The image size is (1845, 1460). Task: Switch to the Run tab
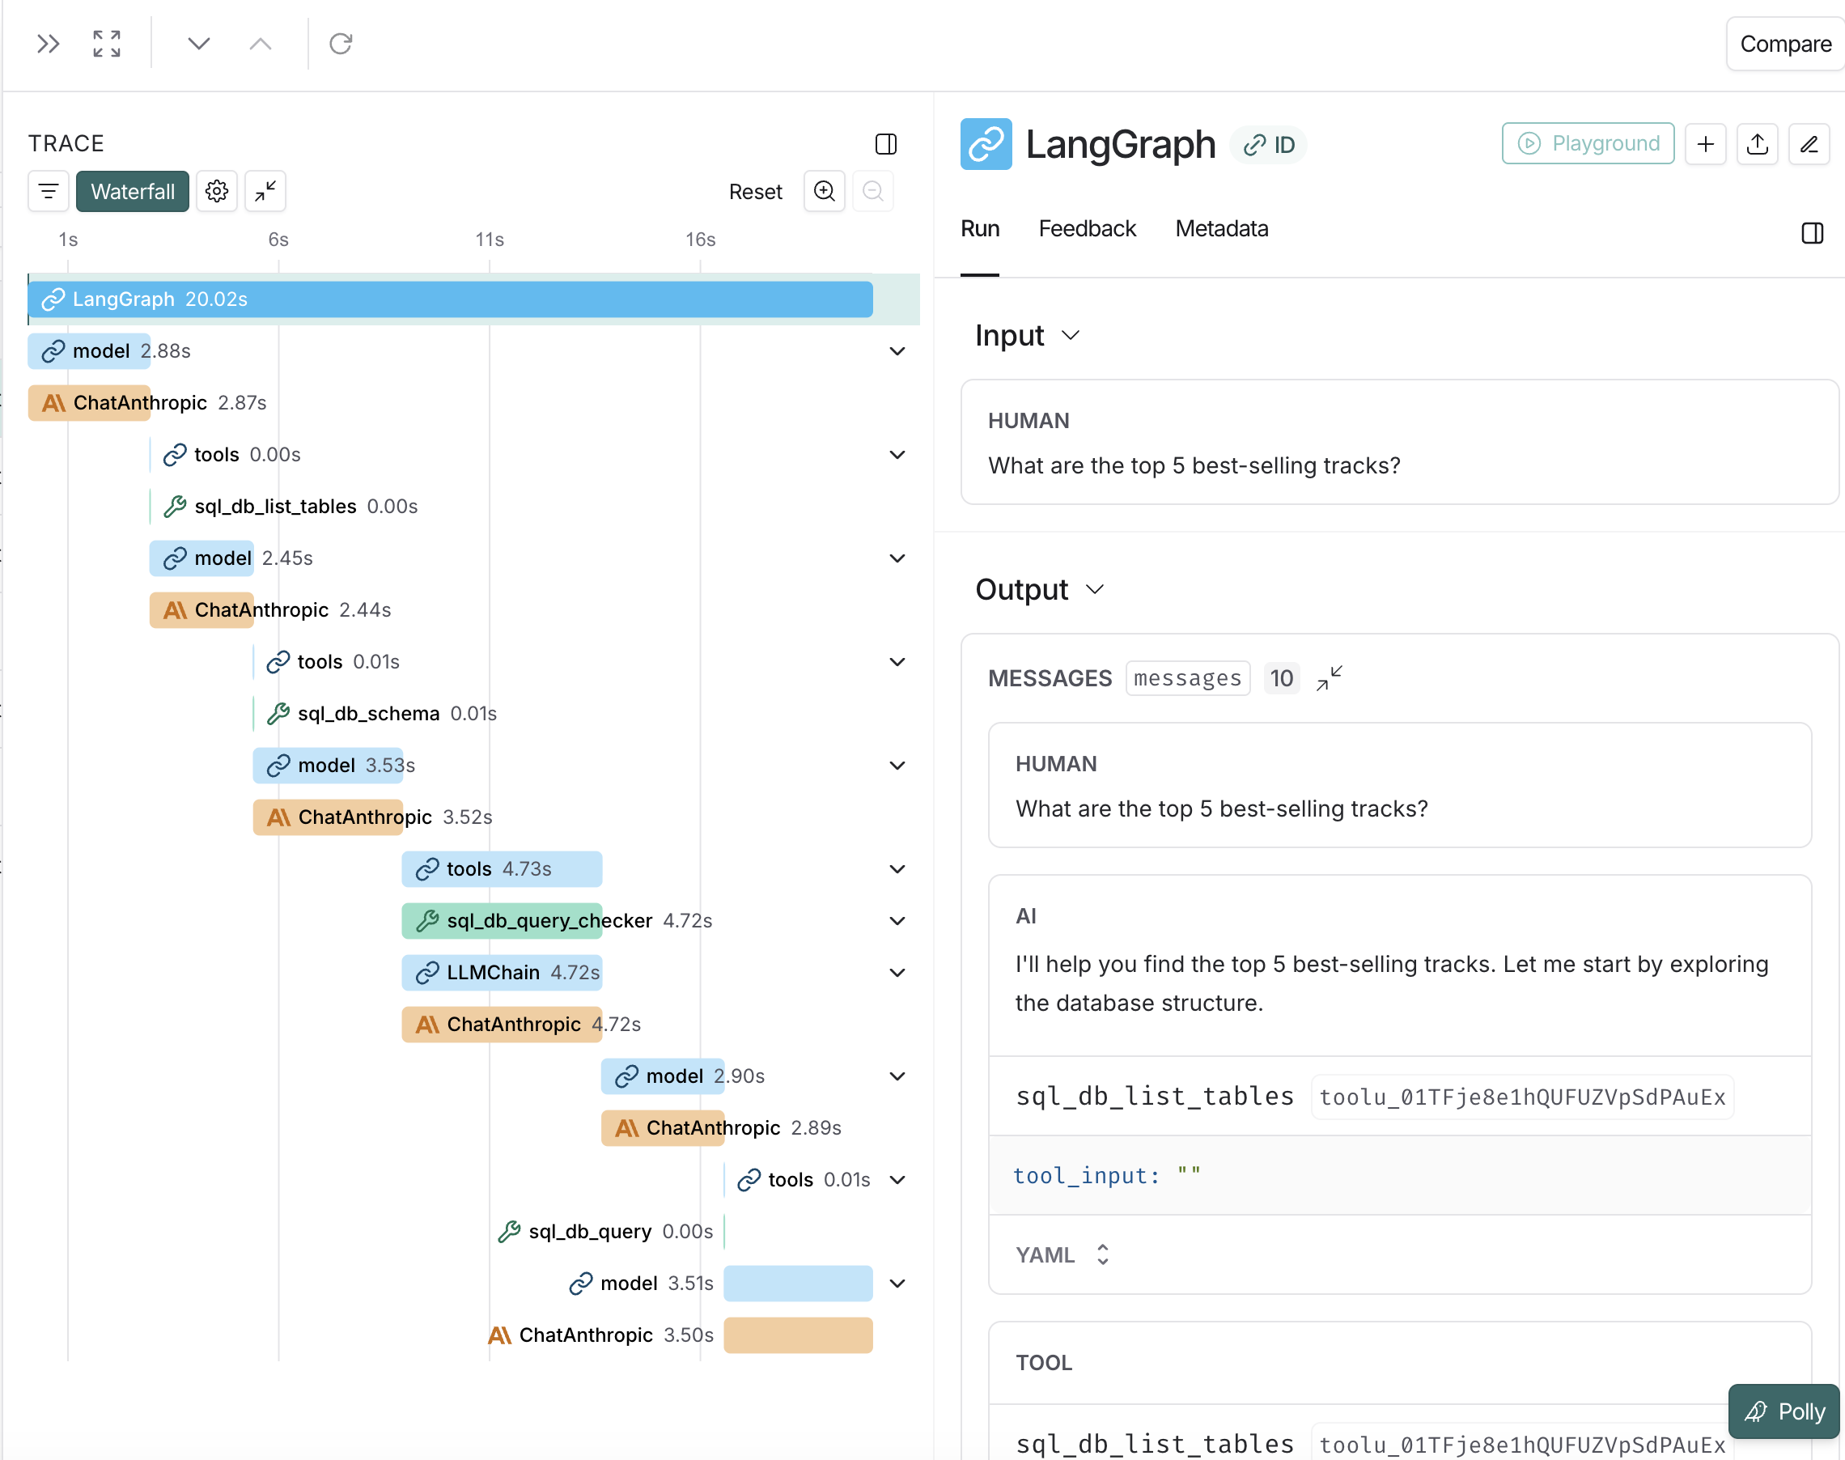pyautogui.click(x=980, y=228)
